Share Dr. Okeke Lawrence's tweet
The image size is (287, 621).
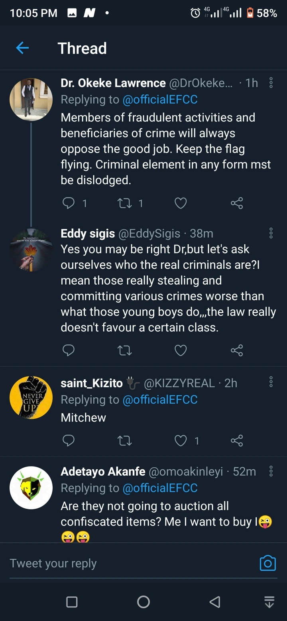click(236, 203)
